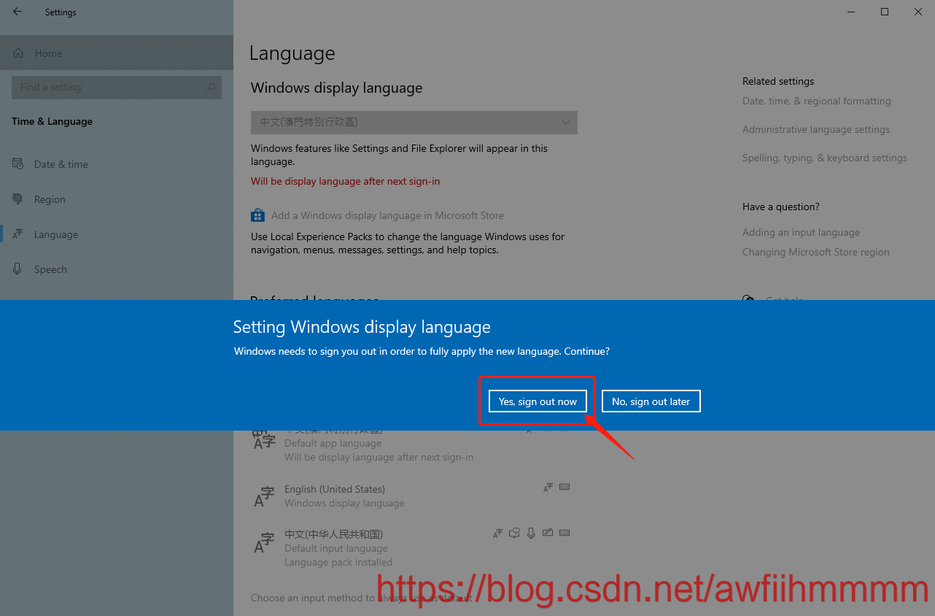The image size is (935, 616).
Task: Click Yes, sign out now button
Action: 538,401
